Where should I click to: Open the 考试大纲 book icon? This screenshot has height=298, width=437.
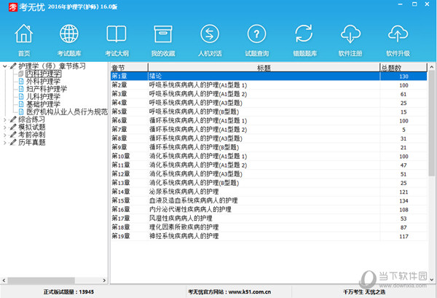click(x=117, y=34)
